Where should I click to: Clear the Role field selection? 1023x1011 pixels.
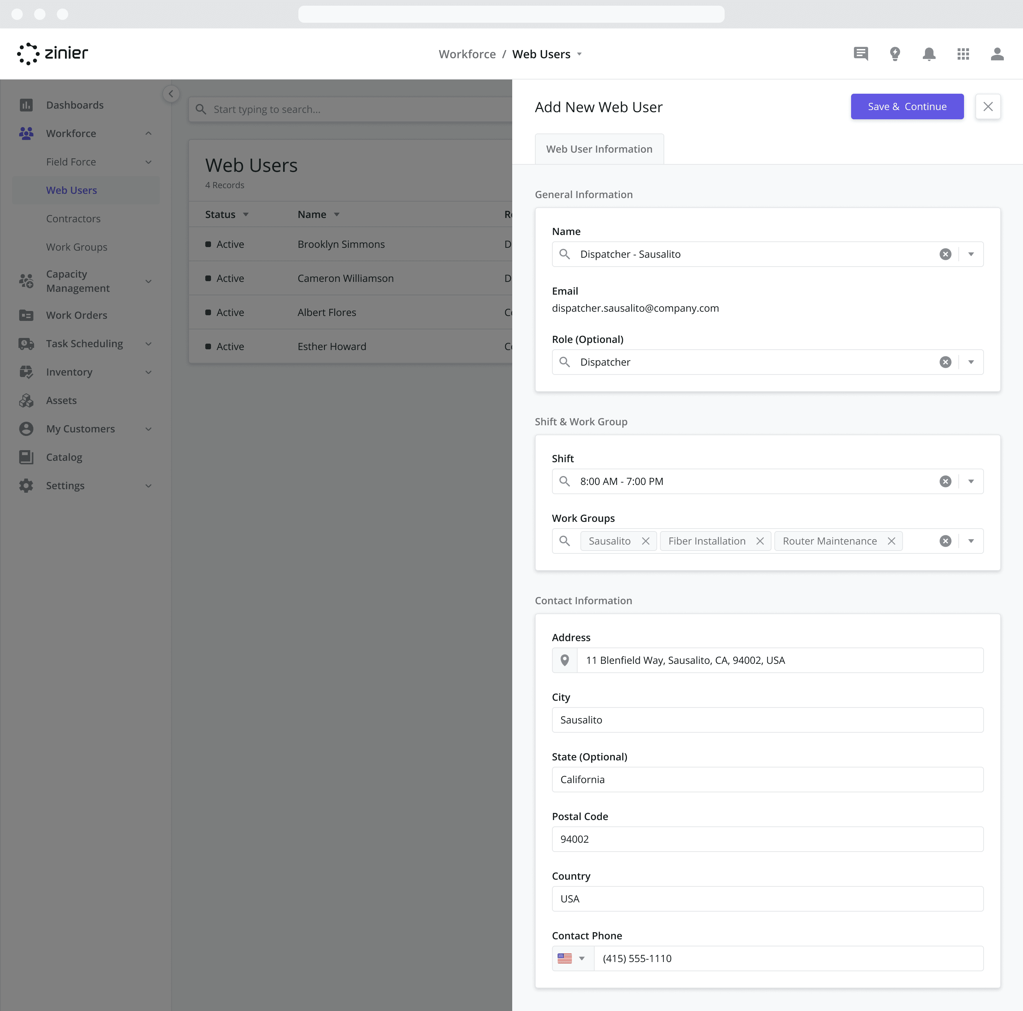click(x=945, y=362)
